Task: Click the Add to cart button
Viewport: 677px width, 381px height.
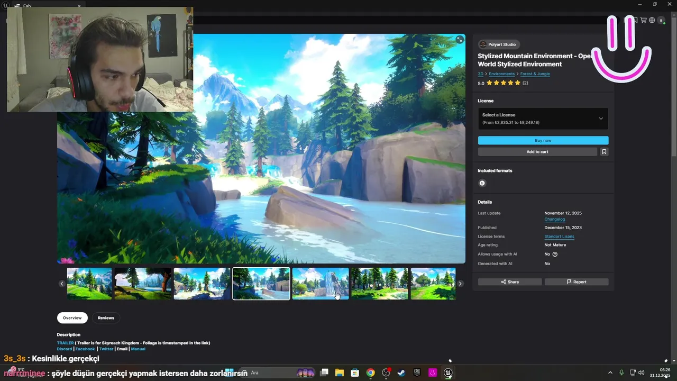Action: point(537,152)
